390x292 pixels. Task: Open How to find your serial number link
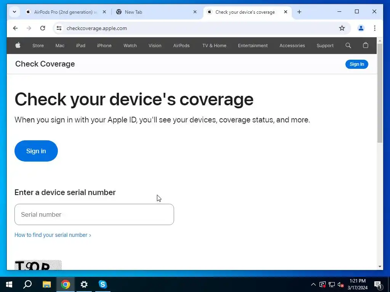coord(53,235)
